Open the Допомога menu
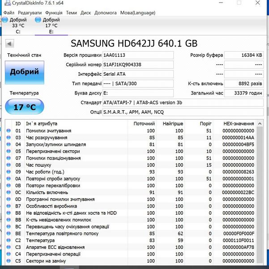This screenshot has width=269, height=269. (x=106, y=13)
